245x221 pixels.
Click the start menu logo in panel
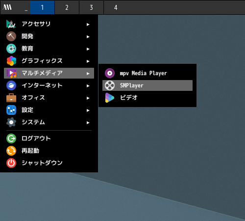click(7, 7)
